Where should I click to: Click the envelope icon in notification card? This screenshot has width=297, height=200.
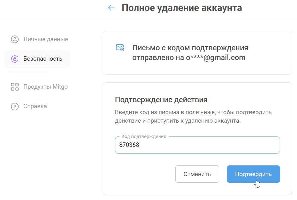(120, 48)
